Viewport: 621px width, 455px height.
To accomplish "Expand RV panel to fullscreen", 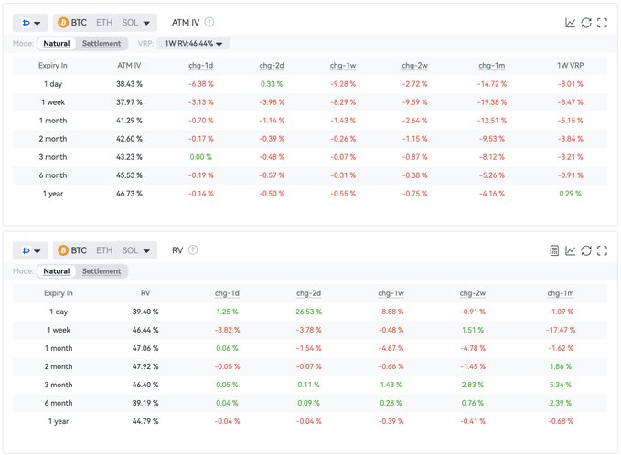I will point(602,250).
